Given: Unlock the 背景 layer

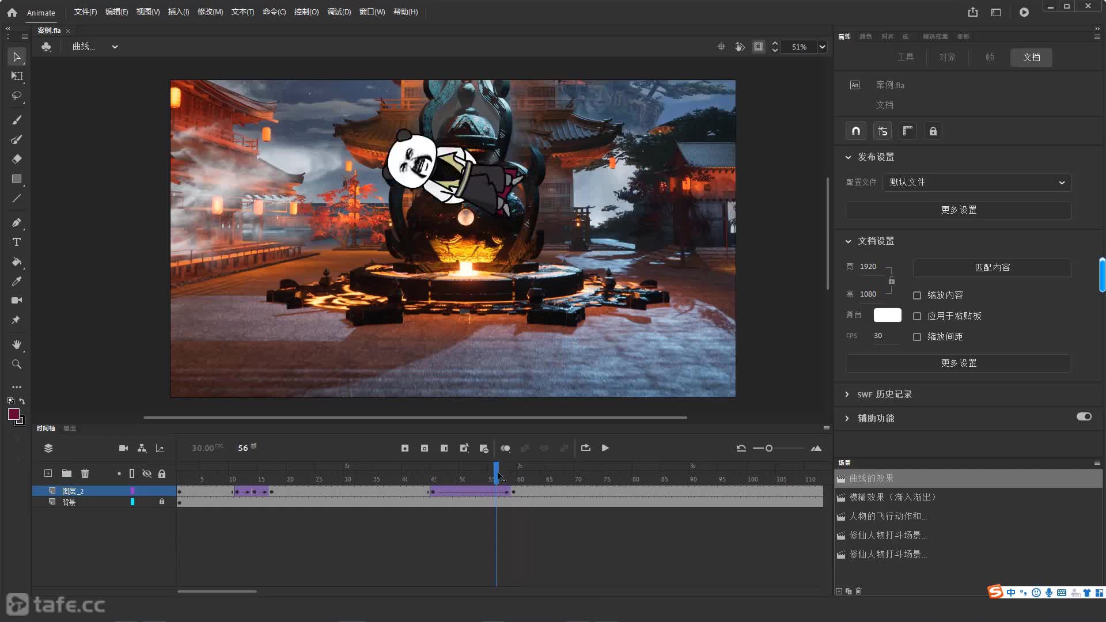Looking at the screenshot, I should (162, 502).
